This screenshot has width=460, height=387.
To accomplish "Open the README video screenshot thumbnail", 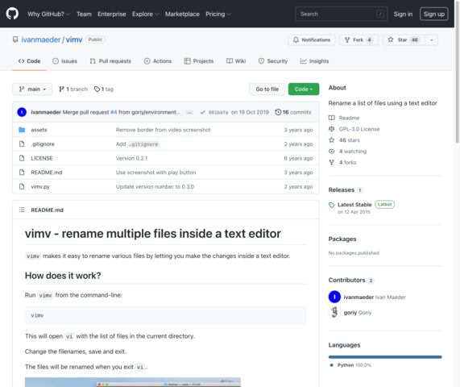I will coord(133,382).
